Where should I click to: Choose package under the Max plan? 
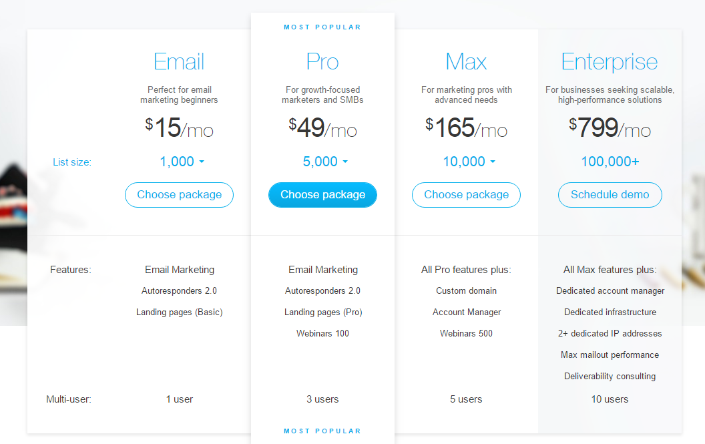pyautogui.click(x=466, y=195)
